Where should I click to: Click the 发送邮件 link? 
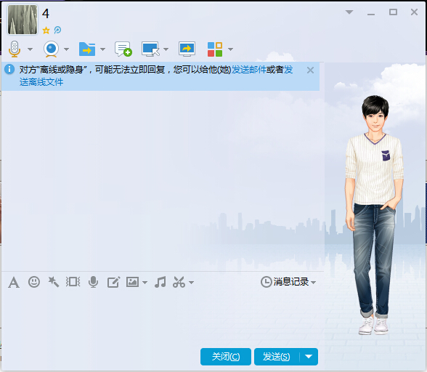click(x=249, y=70)
